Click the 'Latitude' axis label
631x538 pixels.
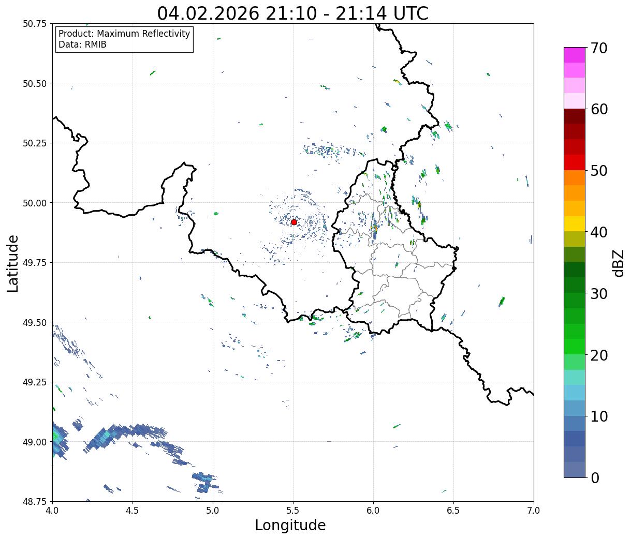coord(13,263)
